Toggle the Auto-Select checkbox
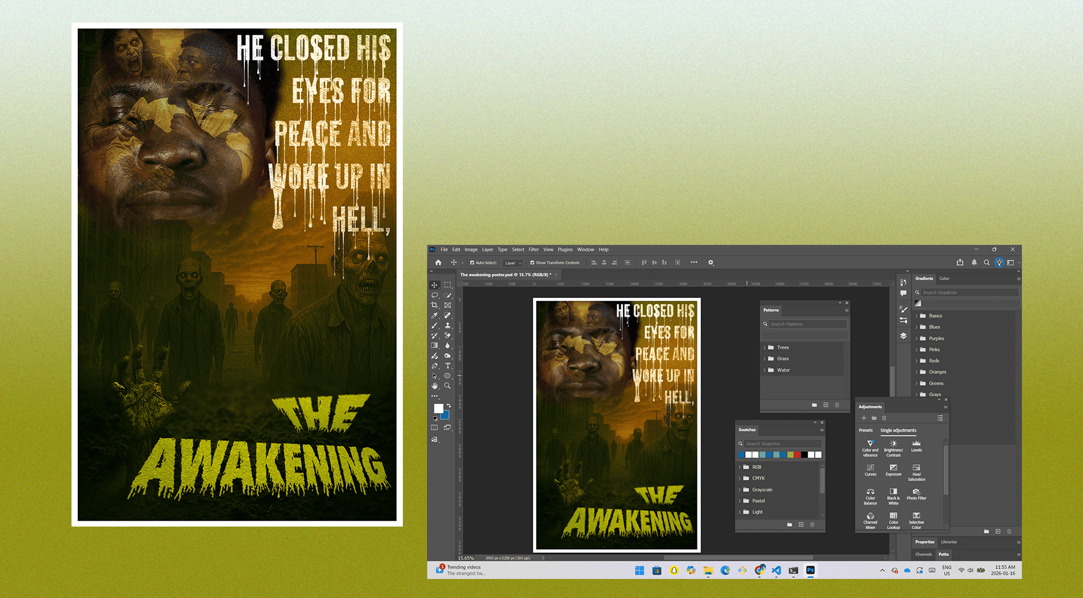This screenshot has height=598, width=1083. (x=472, y=263)
